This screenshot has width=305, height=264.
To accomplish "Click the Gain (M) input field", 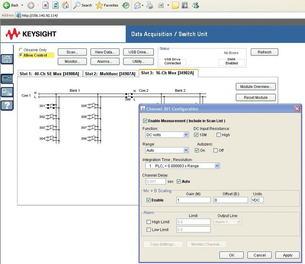I will (x=193, y=200).
